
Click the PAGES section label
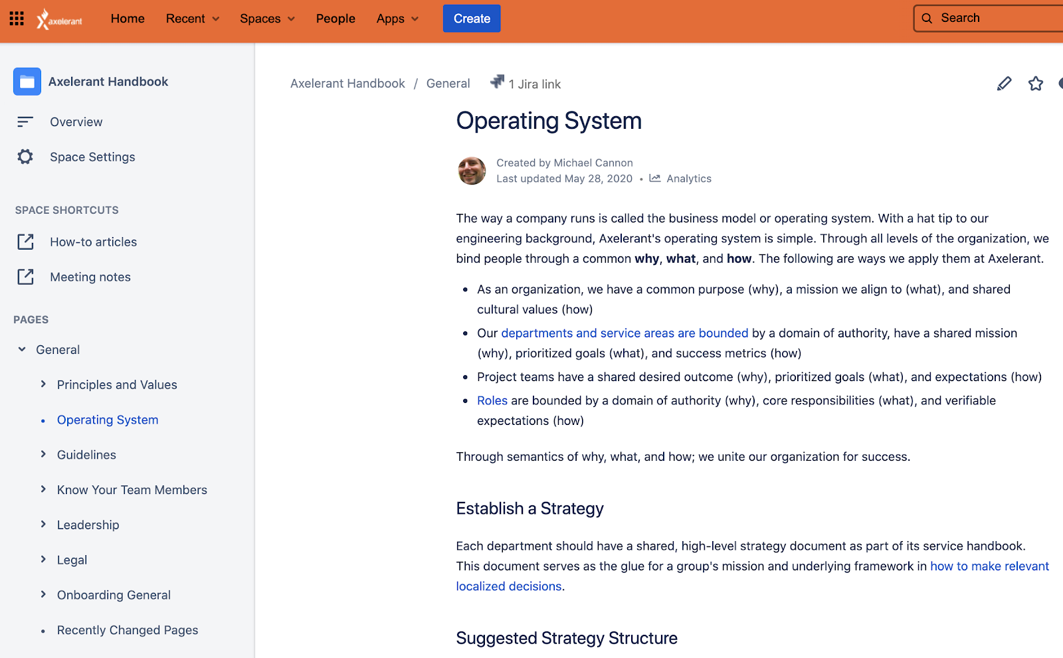coord(31,320)
